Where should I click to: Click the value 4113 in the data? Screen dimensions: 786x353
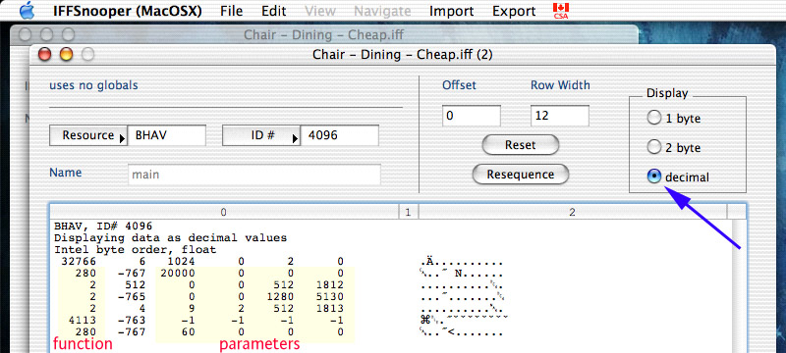coord(82,320)
